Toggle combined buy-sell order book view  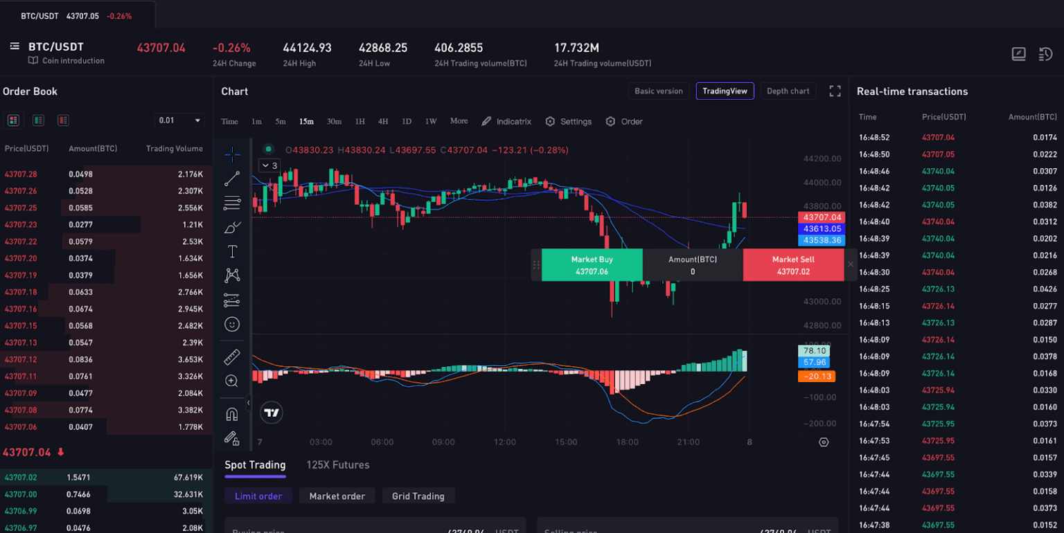(x=13, y=120)
